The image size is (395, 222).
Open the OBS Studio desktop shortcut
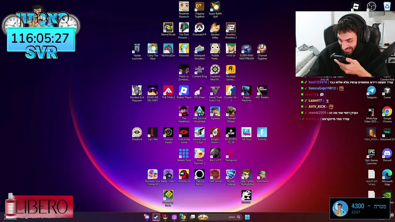372,6
